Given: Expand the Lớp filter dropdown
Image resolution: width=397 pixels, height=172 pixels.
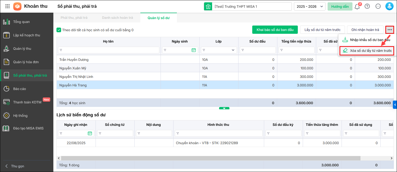Looking at the screenshot, I should pos(233,50).
